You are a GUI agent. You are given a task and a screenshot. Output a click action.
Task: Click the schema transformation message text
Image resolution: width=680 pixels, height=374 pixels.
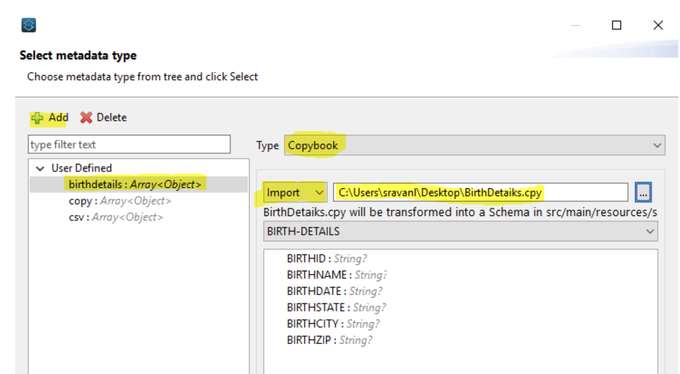460,212
